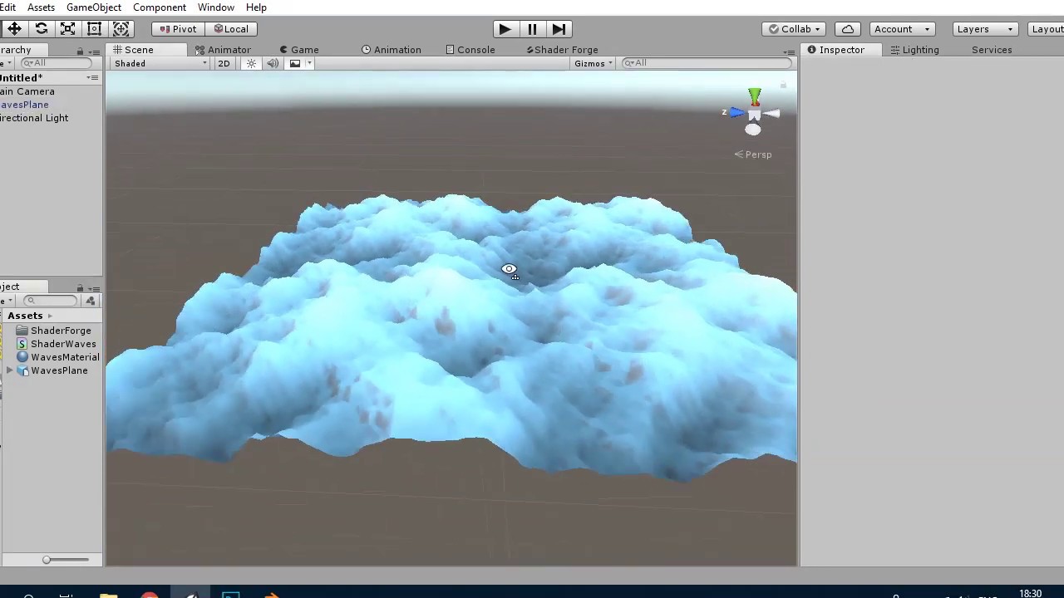This screenshot has width=1064, height=598.
Task: Open cloud Services with the cloud icon
Action: click(848, 29)
